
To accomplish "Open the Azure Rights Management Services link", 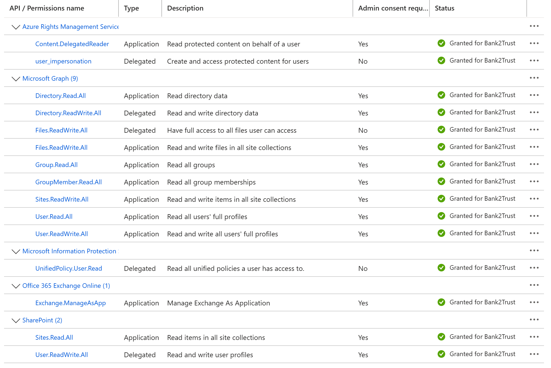I will 70,27.
